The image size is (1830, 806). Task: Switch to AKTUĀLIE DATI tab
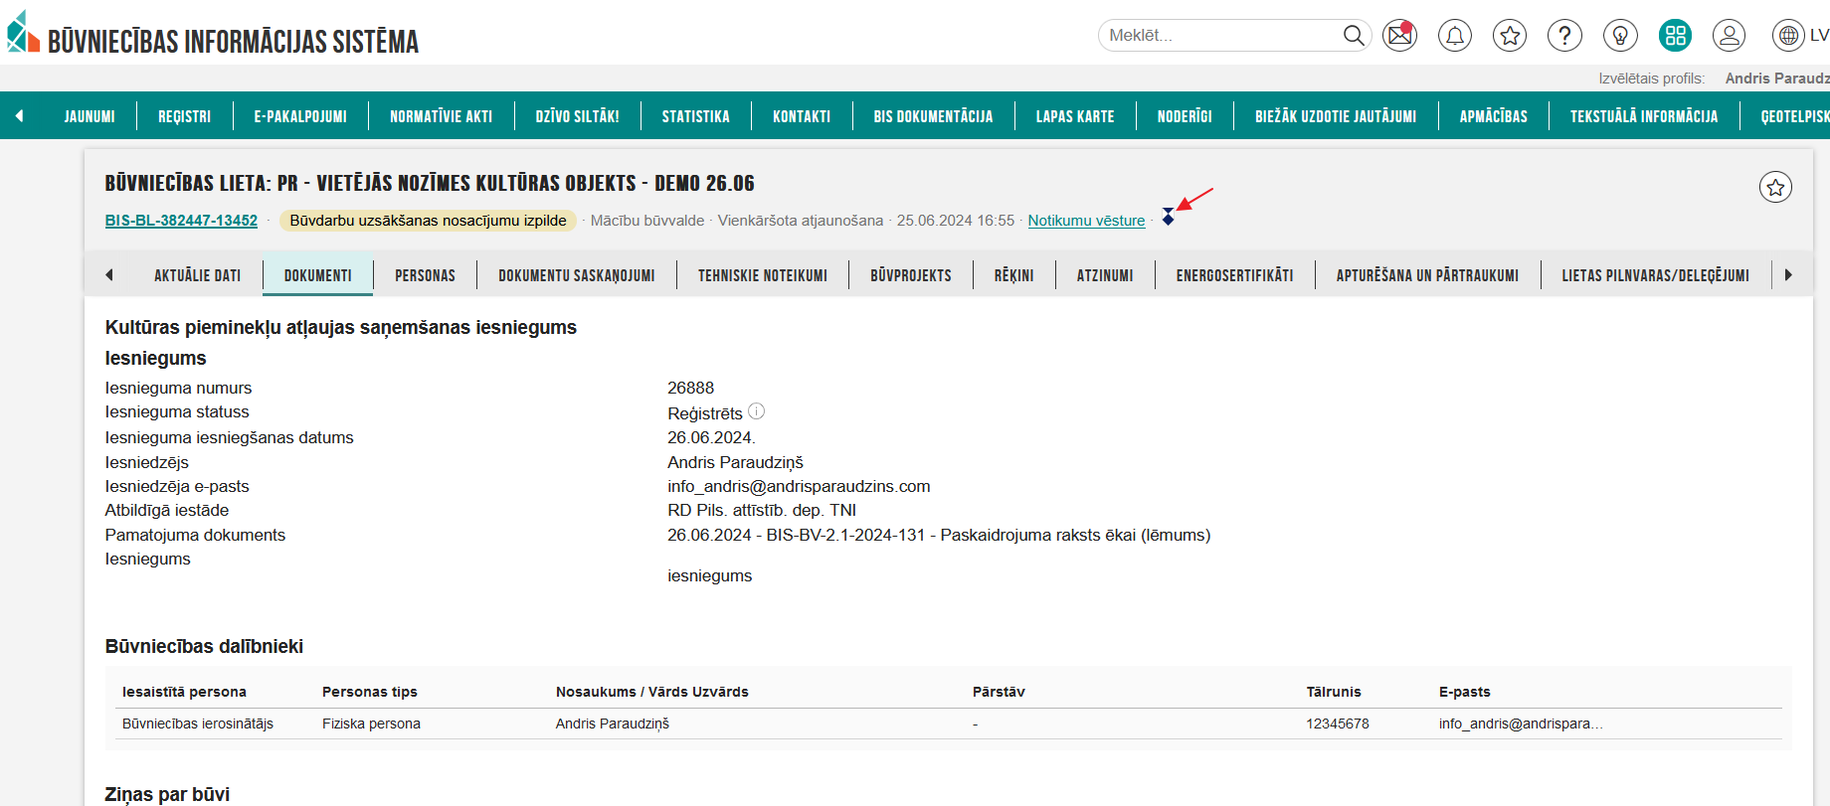[x=197, y=275]
